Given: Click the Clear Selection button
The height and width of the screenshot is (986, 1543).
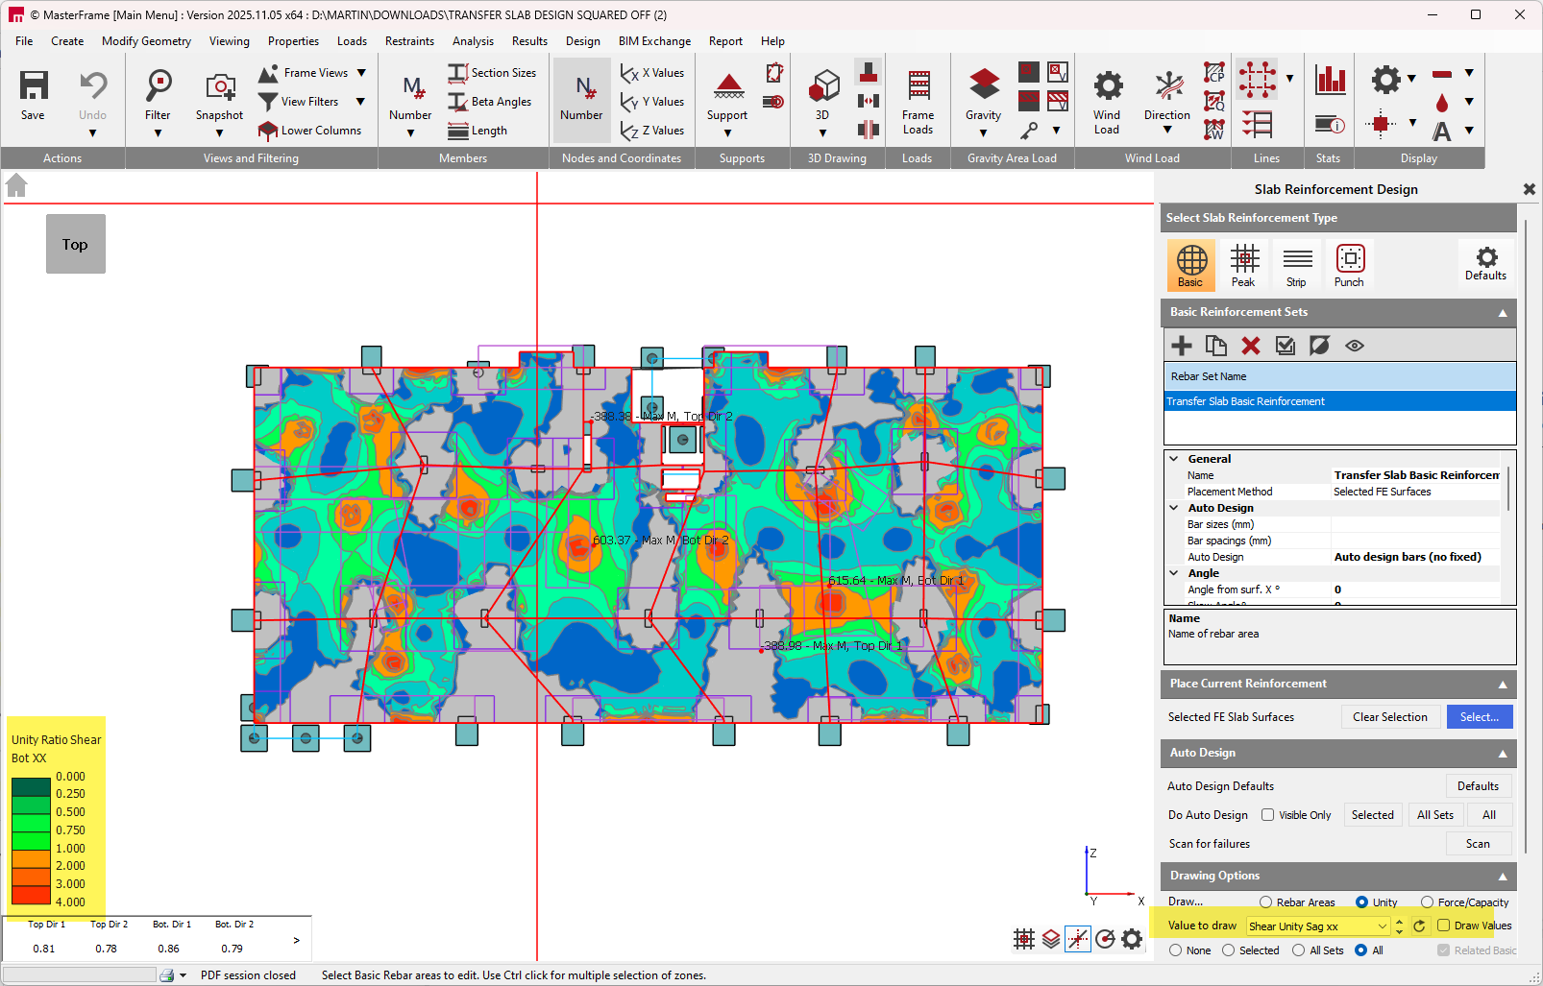Looking at the screenshot, I should pyautogui.click(x=1390, y=716).
